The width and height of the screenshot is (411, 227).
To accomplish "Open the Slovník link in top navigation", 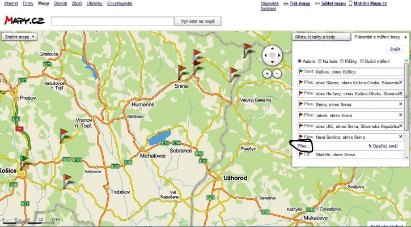I will (x=61, y=3).
